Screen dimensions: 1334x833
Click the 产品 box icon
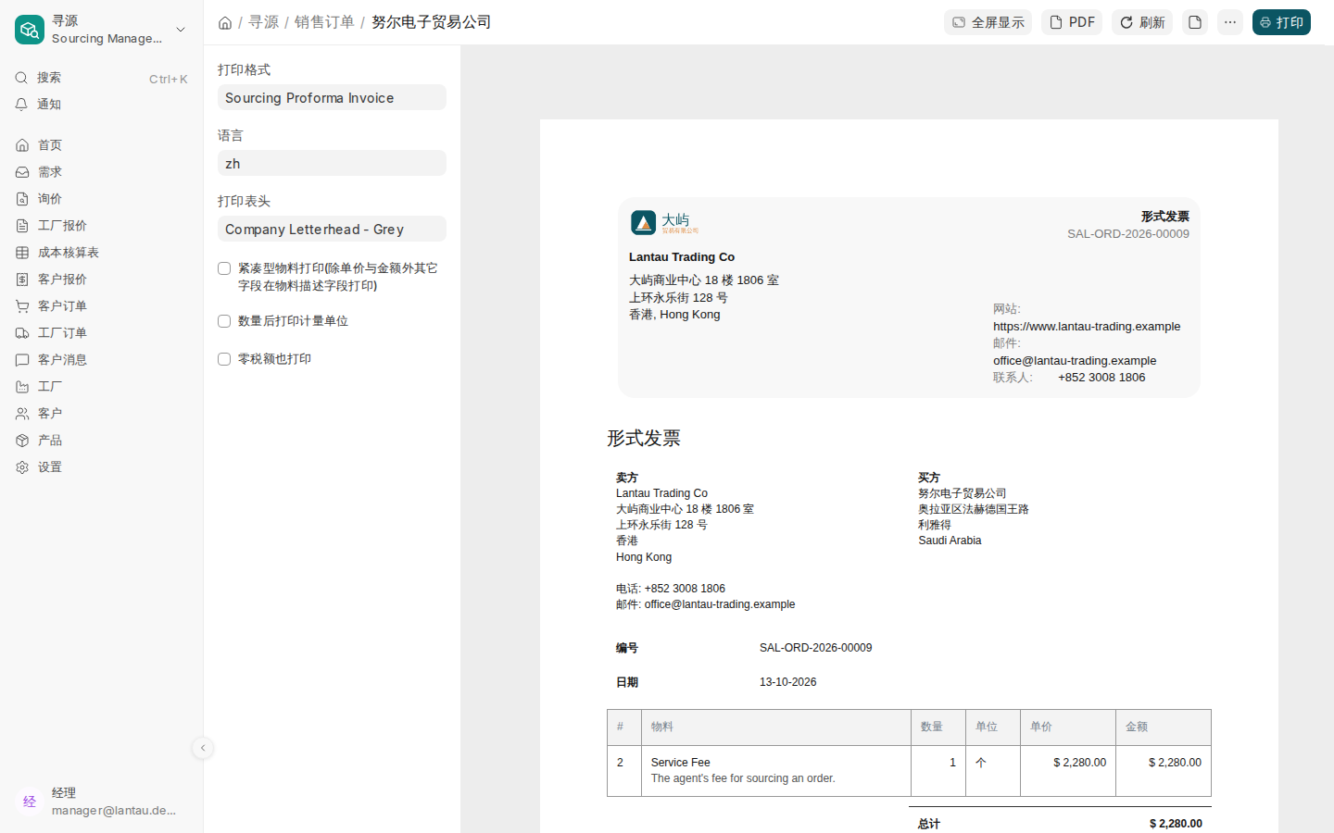click(22, 441)
